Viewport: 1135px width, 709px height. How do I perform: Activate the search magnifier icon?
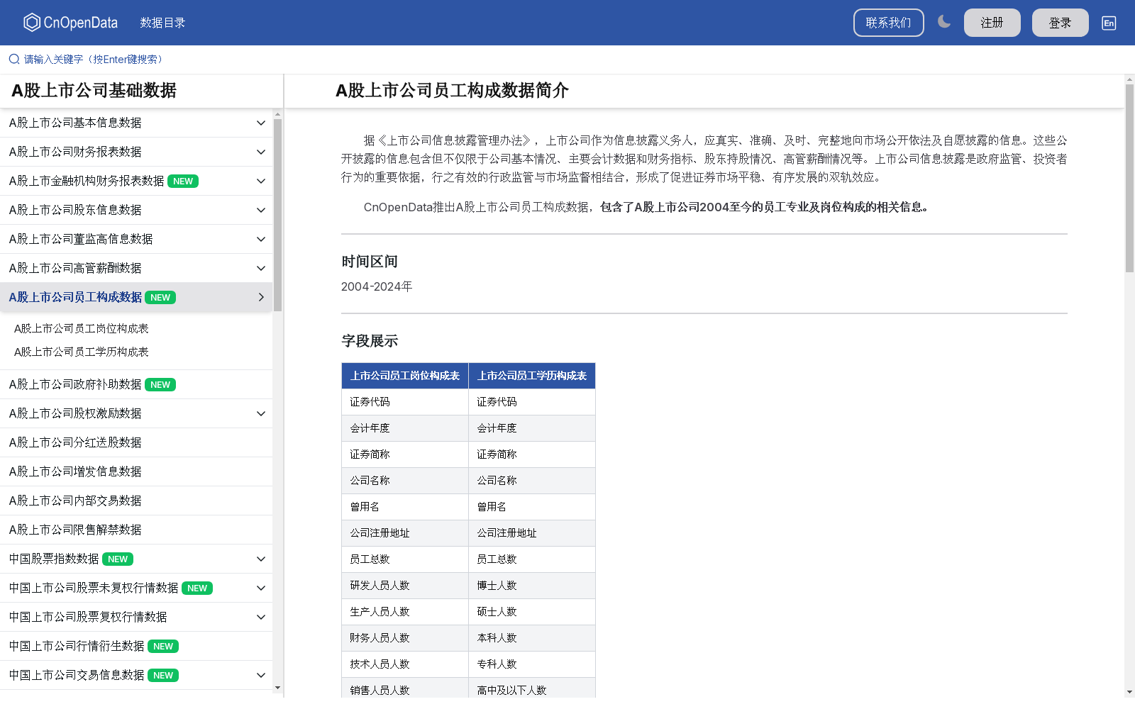[x=13, y=59]
